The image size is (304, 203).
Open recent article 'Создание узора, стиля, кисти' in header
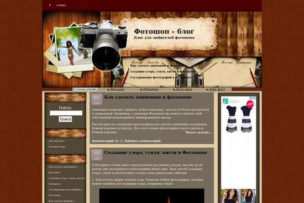163,72
